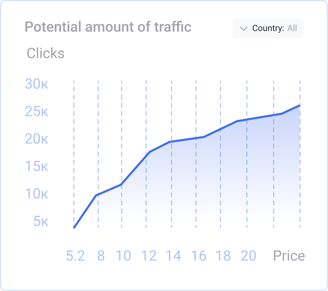Select the 16 price tick label
The height and width of the screenshot is (291, 328).
199,256
